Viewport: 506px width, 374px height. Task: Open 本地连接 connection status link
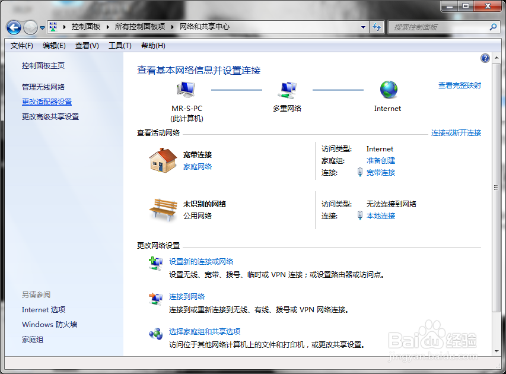(381, 215)
